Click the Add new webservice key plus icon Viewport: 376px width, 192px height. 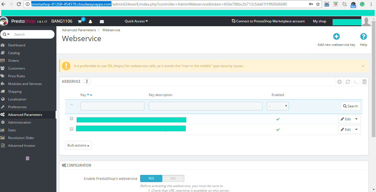[336, 36]
